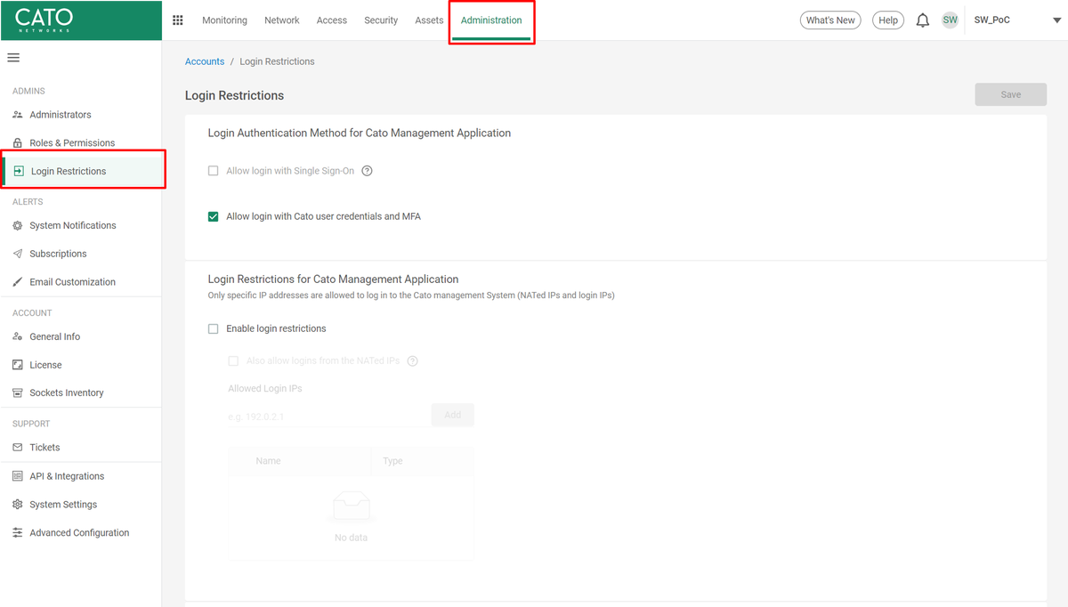Open the Monitoring top menu tab

(224, 20)
